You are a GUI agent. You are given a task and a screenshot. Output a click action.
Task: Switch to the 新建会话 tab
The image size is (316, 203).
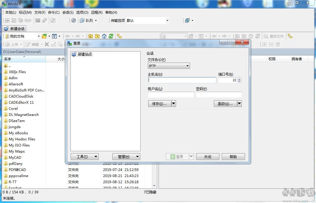pos(14,29)
